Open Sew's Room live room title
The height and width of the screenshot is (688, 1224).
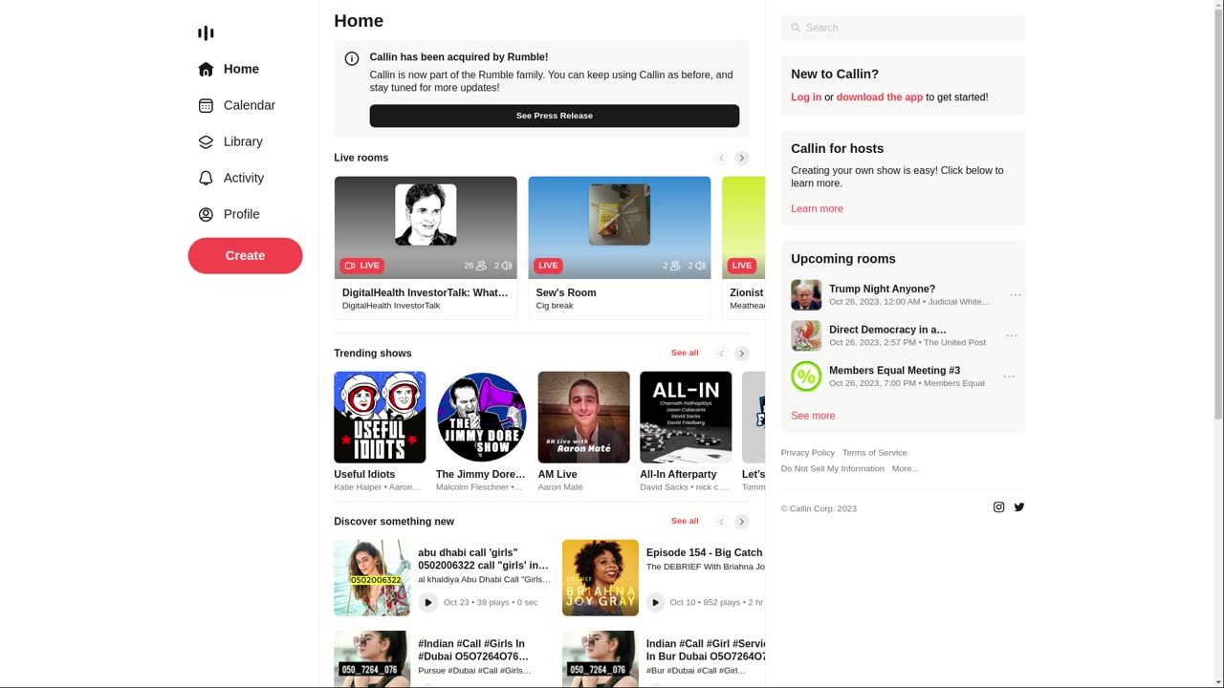566,293
